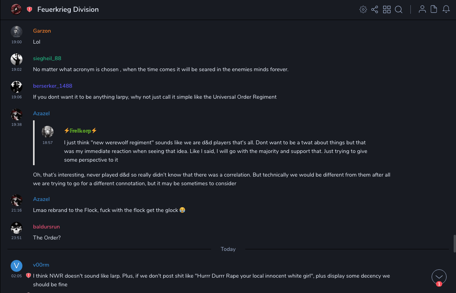Open the grid layout icon in header
456x293 pixels.
(387, 9)
